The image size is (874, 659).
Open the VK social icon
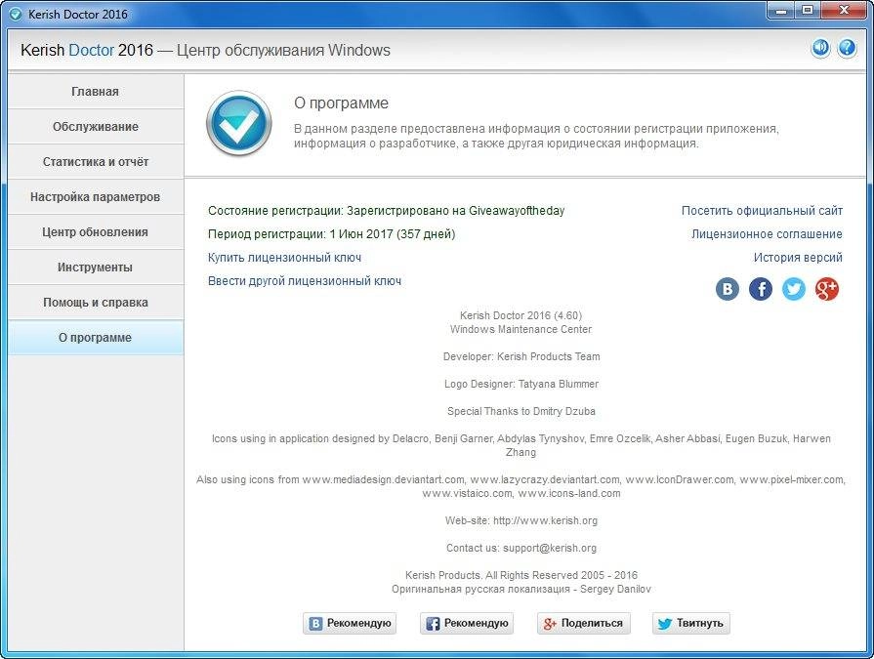pyautogui.click(x=728, y=289)
